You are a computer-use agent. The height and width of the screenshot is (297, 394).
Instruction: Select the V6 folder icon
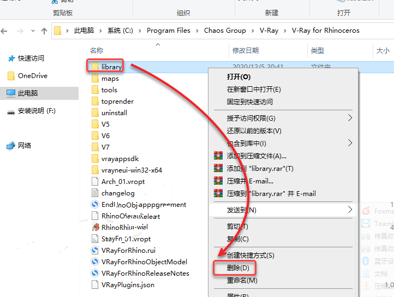(95, 135)
